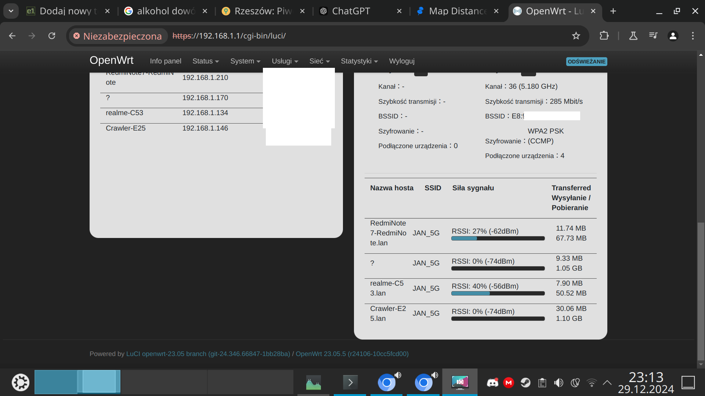Open a new browser tab
The image size is (705, 396).
click(613, 11)
